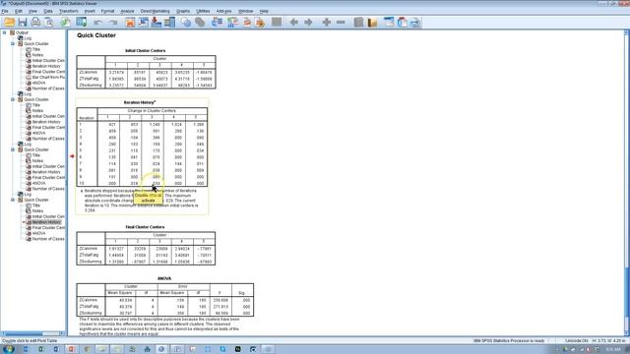Click the Insert Title toolbar icon
The width and height of the screenshot is (630, 354).
tap(403, 22)
